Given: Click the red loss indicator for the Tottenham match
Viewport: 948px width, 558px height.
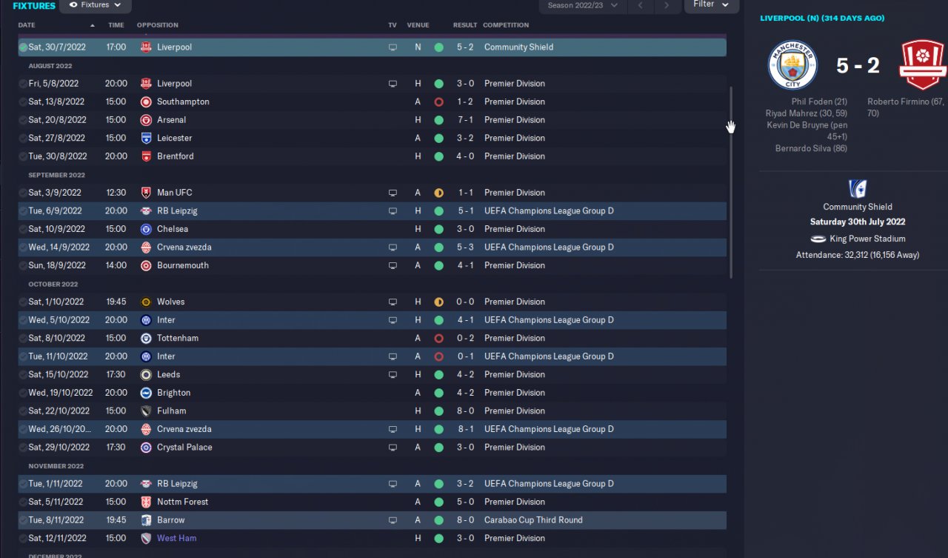Looking at the screenshot, I should pos(438,339).
